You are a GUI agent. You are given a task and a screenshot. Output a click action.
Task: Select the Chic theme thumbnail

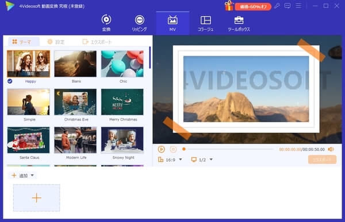(122, 64)
